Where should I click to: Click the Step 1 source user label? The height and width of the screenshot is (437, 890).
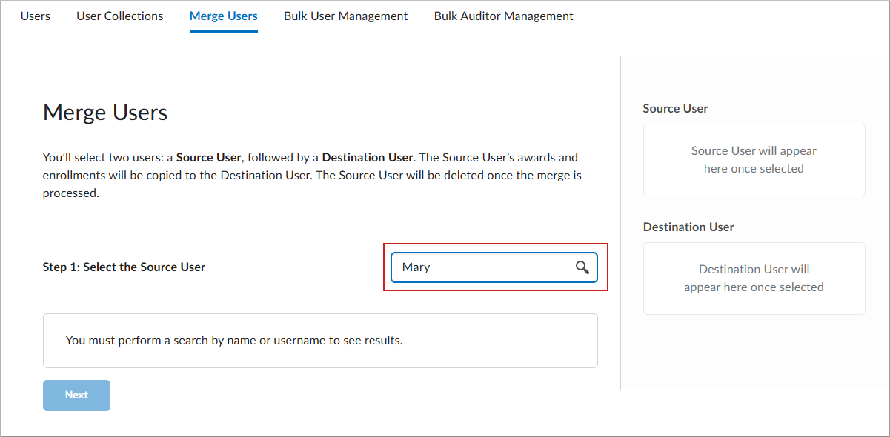click(124, 267)
